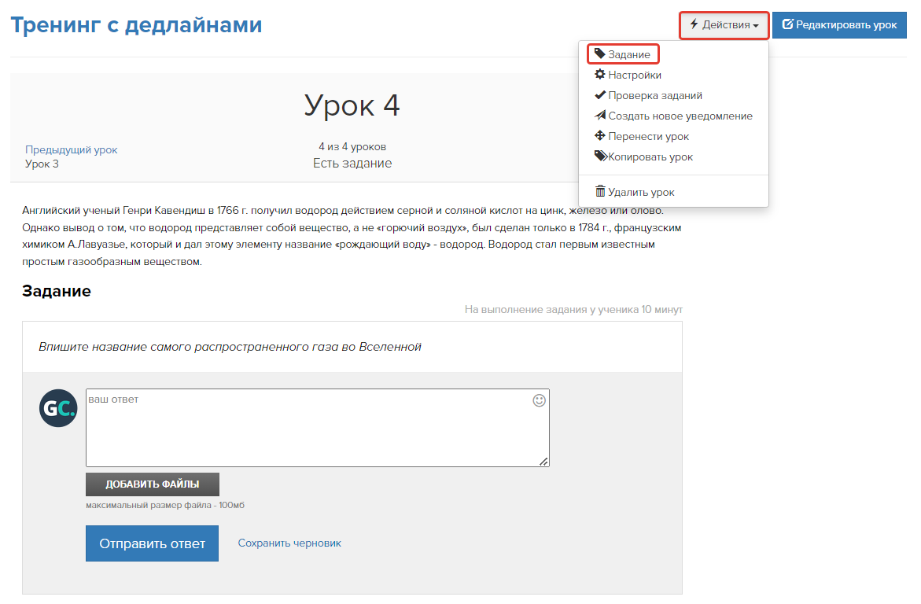Click the trash icon beside Удалить урок
Screen dimensions: 921x604
click(x=599, y=191)
